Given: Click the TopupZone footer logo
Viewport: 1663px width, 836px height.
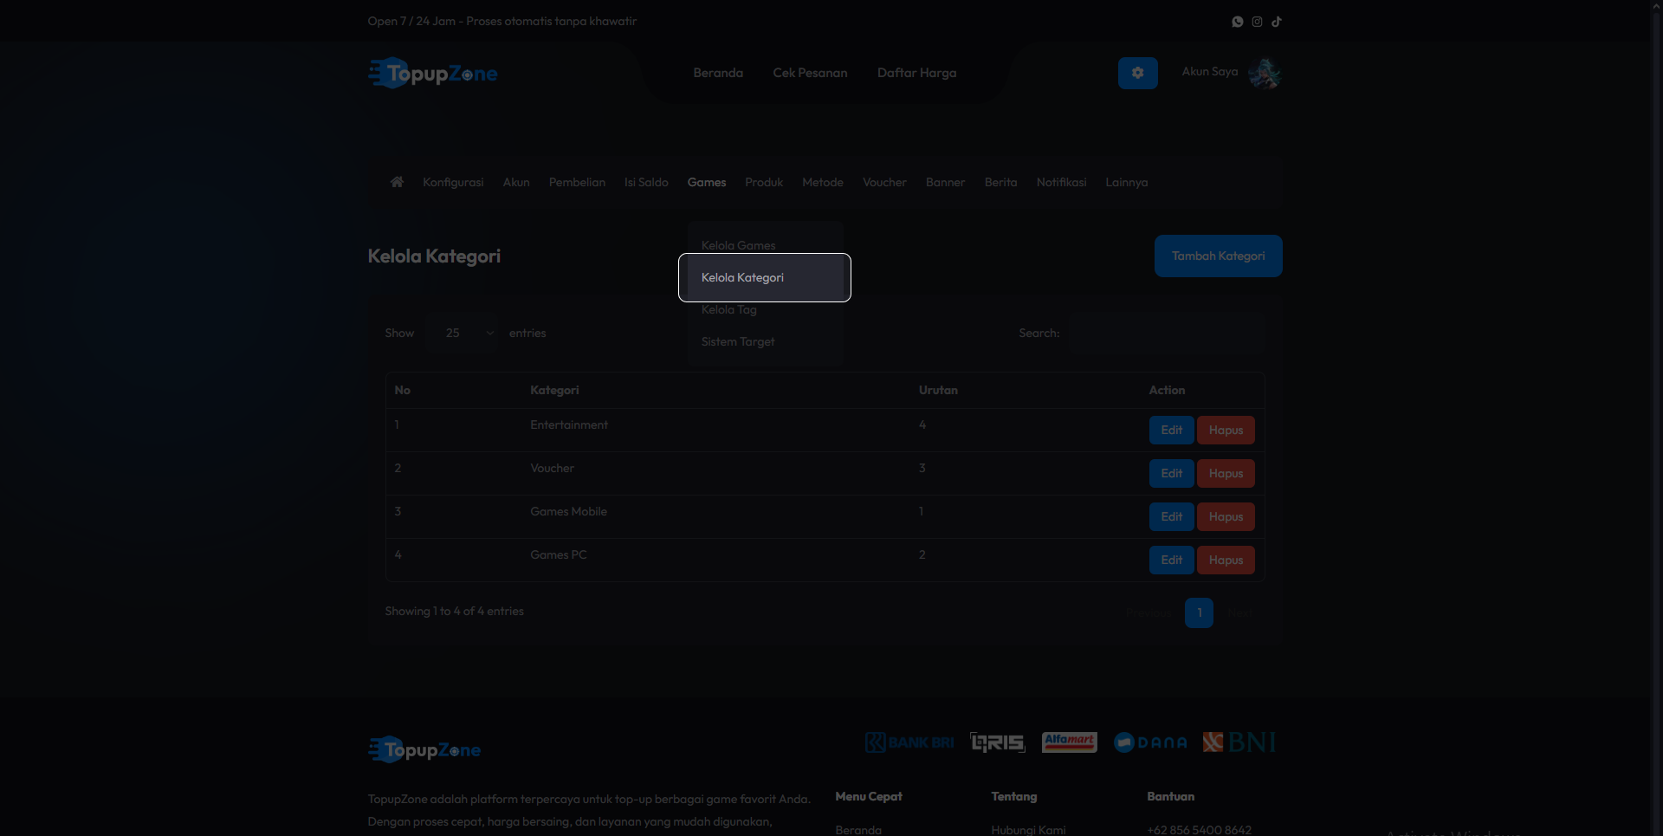Looking at the screenshot, I should (424, 749).
